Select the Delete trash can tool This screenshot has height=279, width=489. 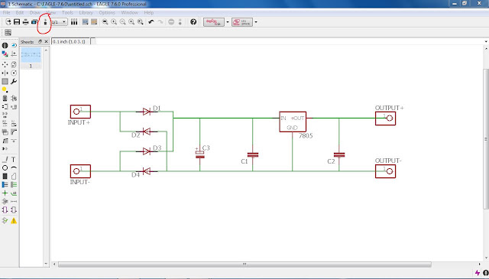pos(5,99)
